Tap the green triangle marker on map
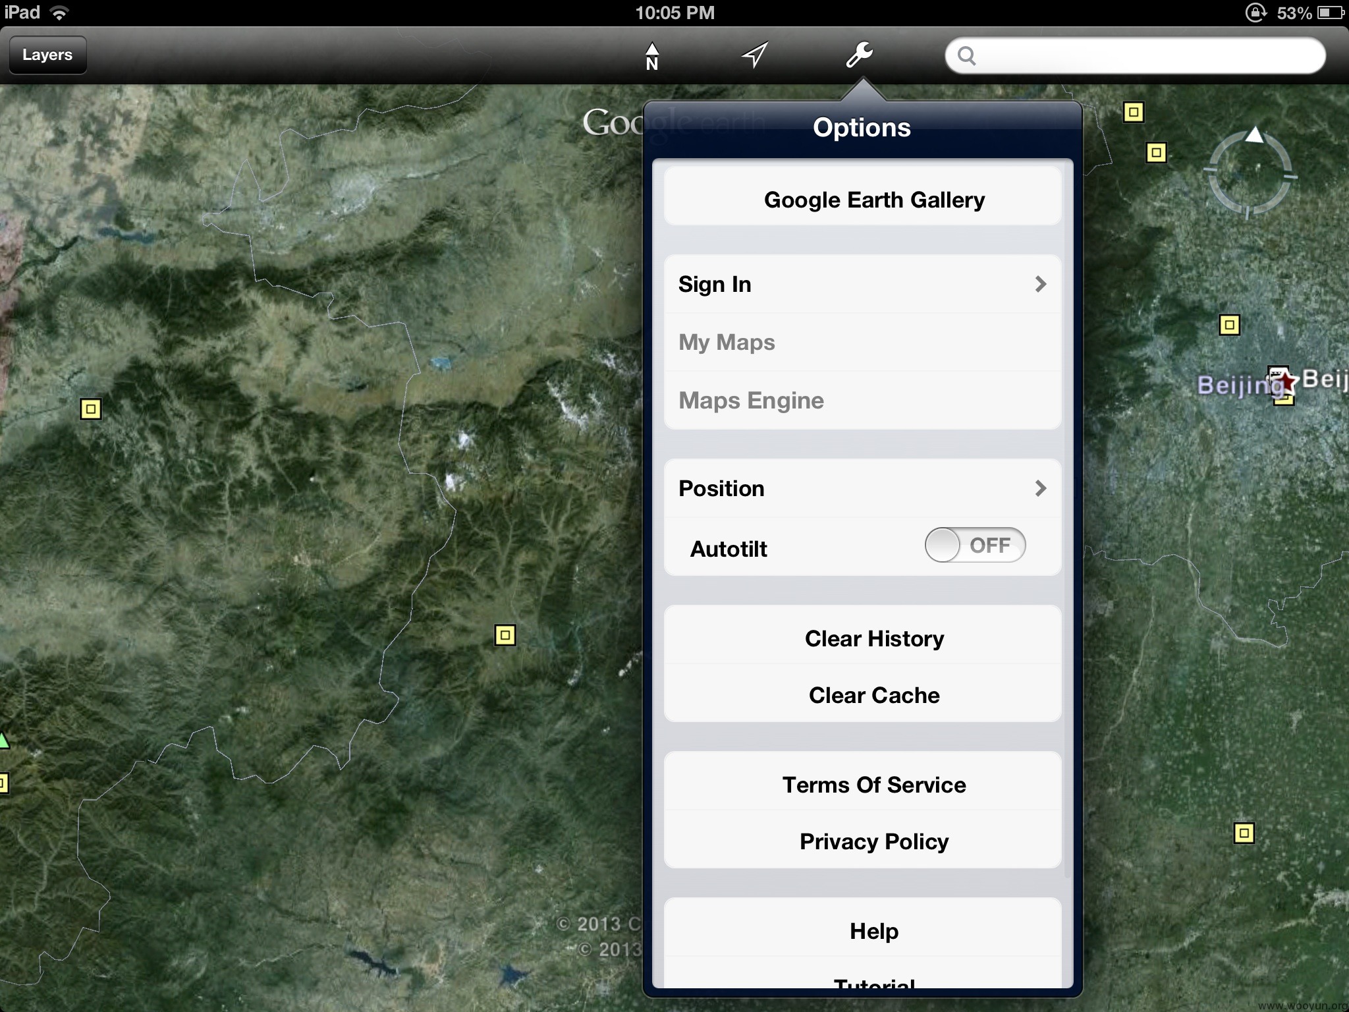This screenshot has height=1012, width=1349. [x=4, y=740]
